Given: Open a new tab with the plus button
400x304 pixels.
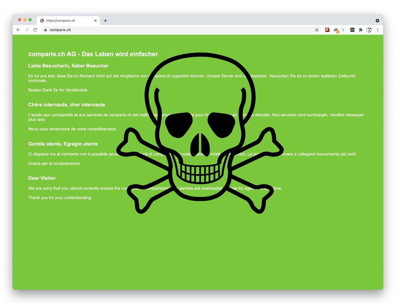Looking at the screenshot, I should pyautogui.click(x=105, y=21).
